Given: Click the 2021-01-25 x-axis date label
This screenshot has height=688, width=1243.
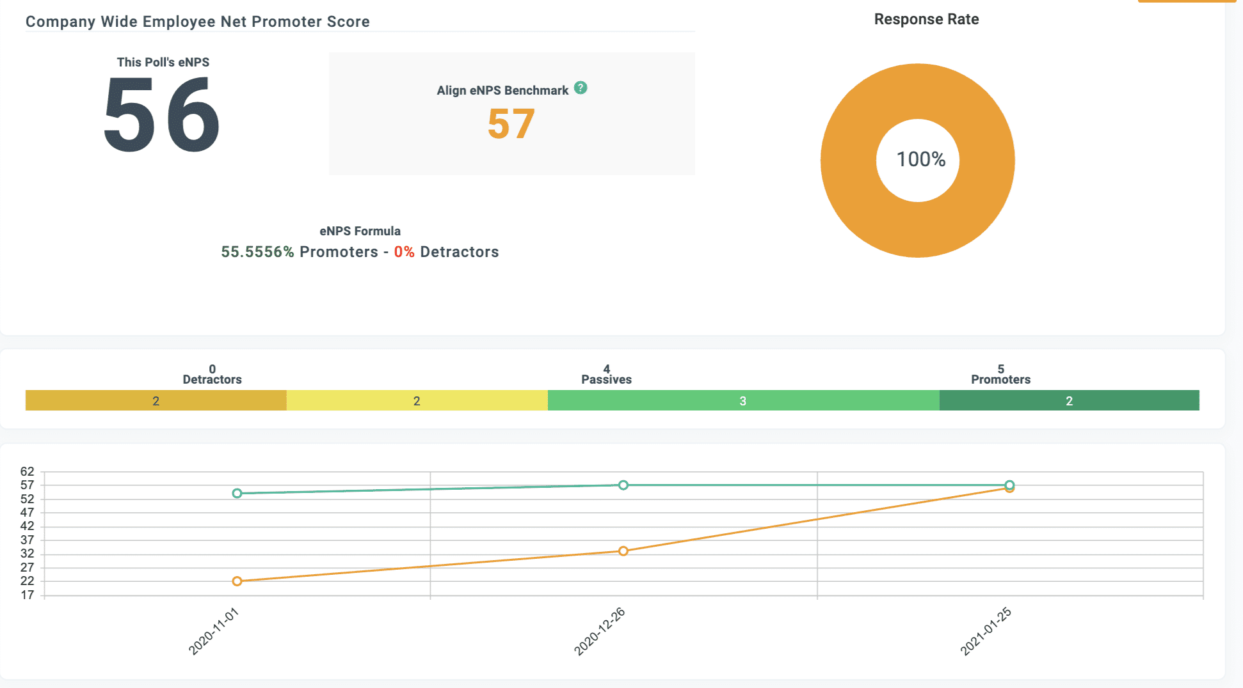Looking at the screenshot, I should click(986, 632).
